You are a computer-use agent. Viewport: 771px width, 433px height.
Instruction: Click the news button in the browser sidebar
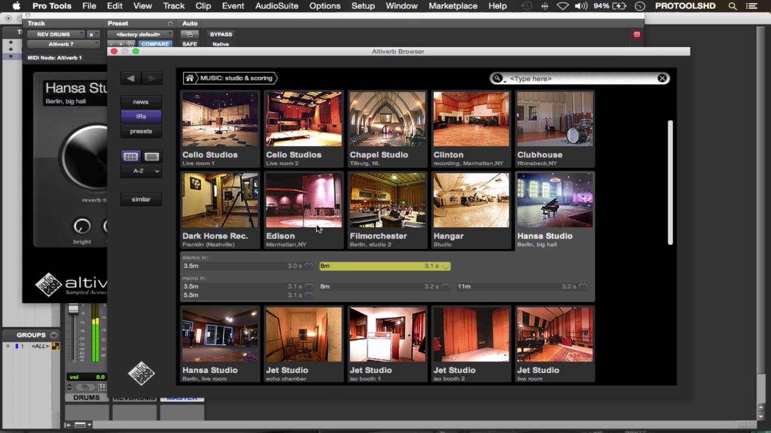[141, 102]
